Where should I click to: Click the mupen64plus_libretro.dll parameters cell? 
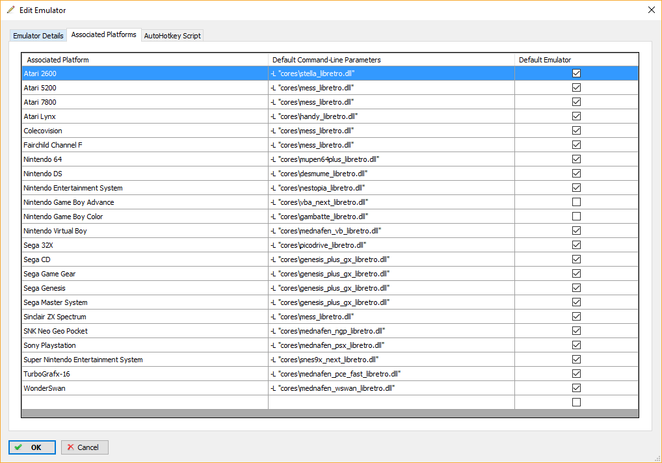pyautogui.click(x=391, y=159)
